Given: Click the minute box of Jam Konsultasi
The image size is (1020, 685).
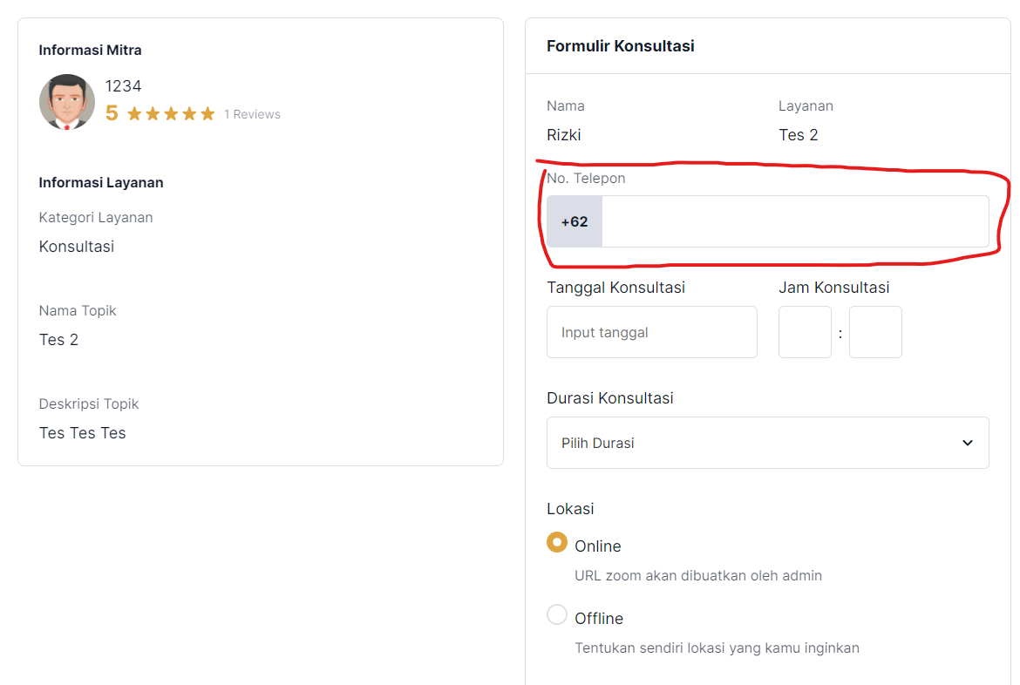Looking at the screenshot, I should coord(875,332).
